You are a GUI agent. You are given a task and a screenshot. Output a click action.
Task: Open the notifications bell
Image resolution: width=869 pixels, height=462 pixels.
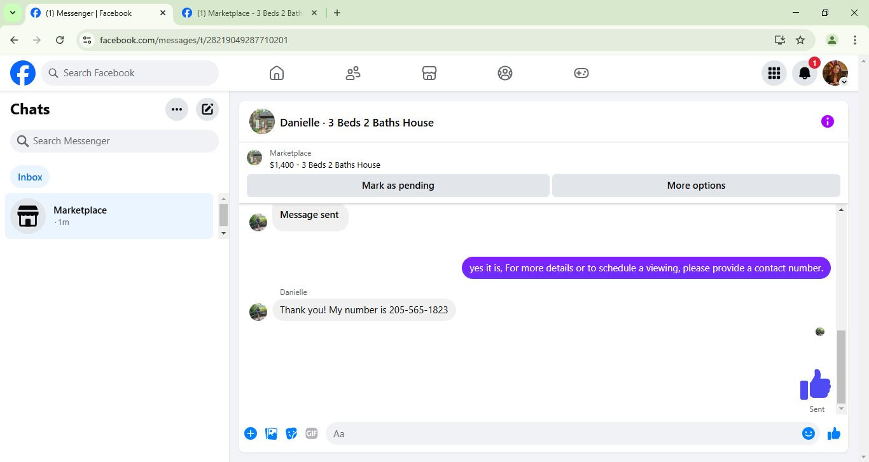(805, 73)
